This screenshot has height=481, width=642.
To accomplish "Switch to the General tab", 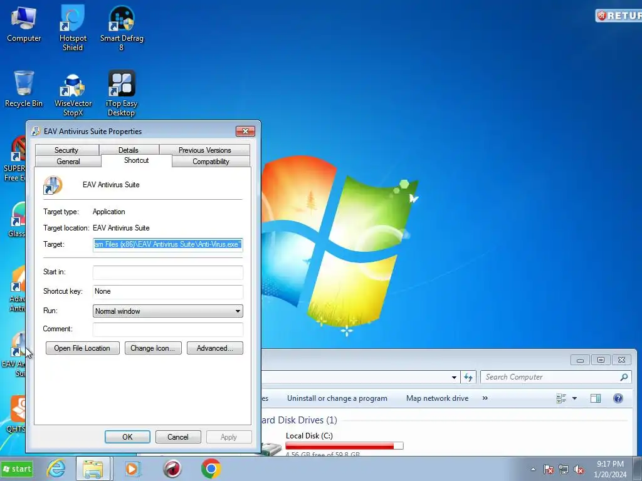I will click(x=68, y=162).
